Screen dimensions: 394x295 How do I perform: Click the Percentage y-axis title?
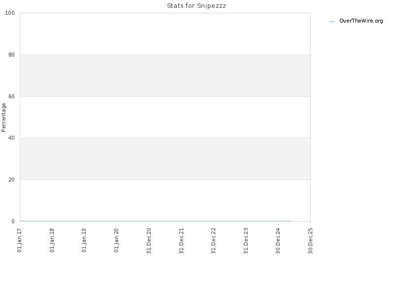tap(3, 118)
